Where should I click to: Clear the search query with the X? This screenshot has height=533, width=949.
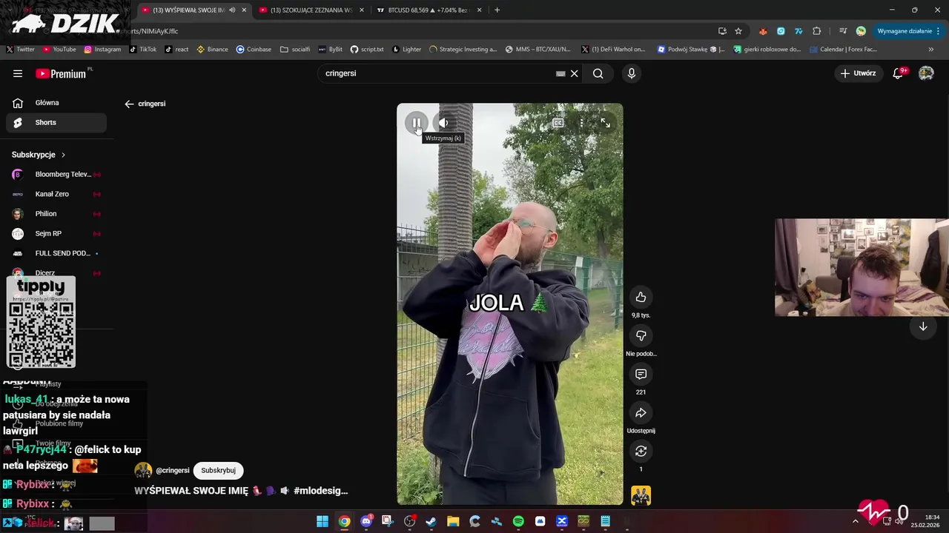point(574,73)
